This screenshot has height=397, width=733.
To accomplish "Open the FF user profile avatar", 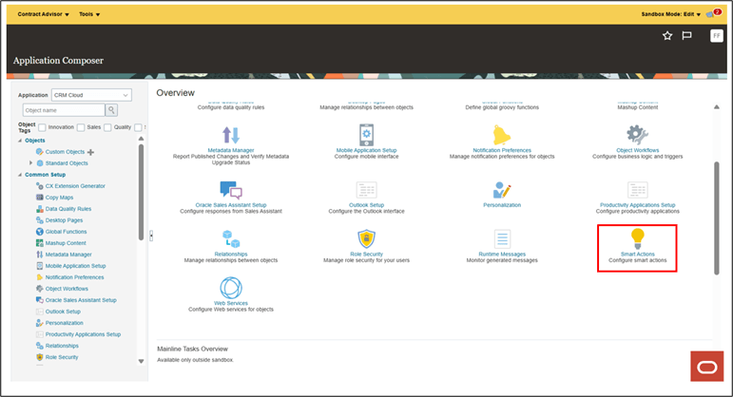I will [x=717, y=36].
